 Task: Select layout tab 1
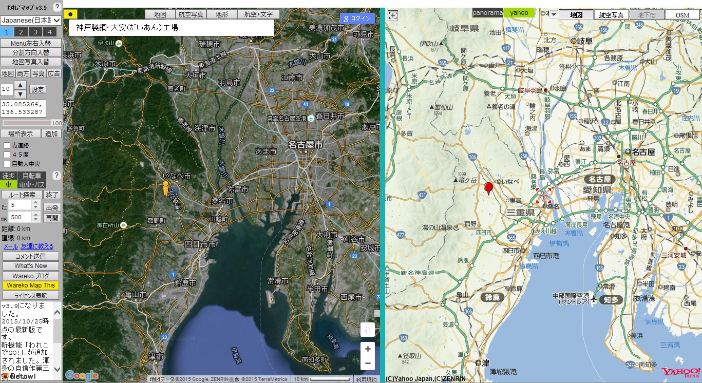point(6,32)
